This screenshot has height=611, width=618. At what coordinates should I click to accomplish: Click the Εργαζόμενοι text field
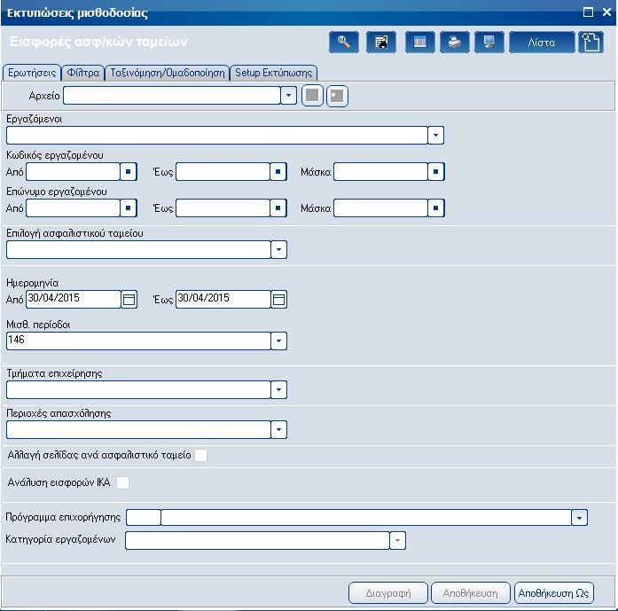pyautogui.click(x=216, y=135)
